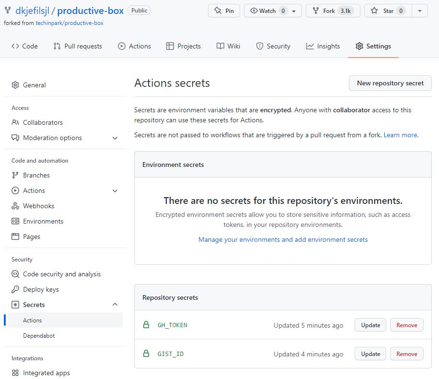Click the server icon beside Environments
Image resolution: width=439 pixels, height=379 pixels.
tap(15, 221)
